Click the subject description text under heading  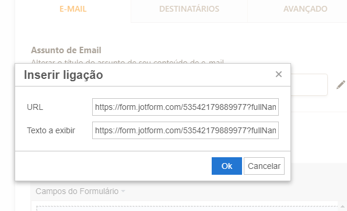pyautogui.click(x=128, y=61)
